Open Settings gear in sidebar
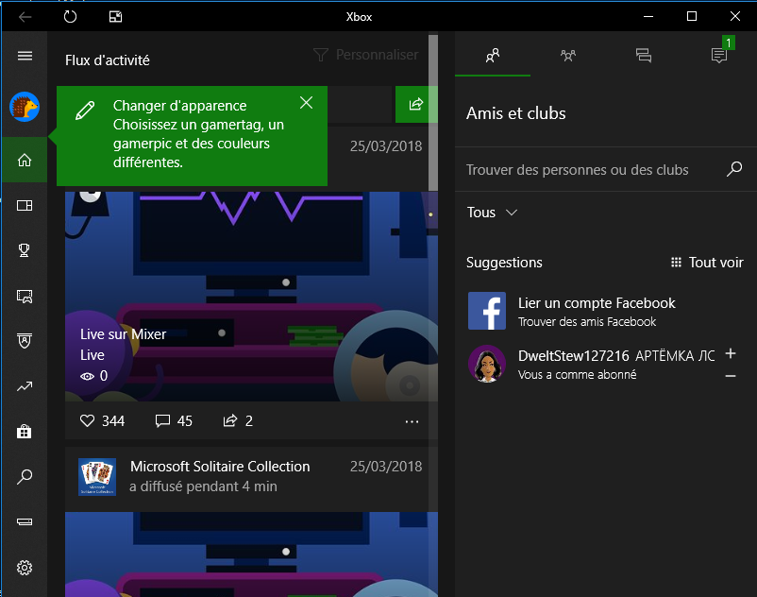The width and height of the screenshot is (757, 597). pyautogui.click(x=25, y=567)
